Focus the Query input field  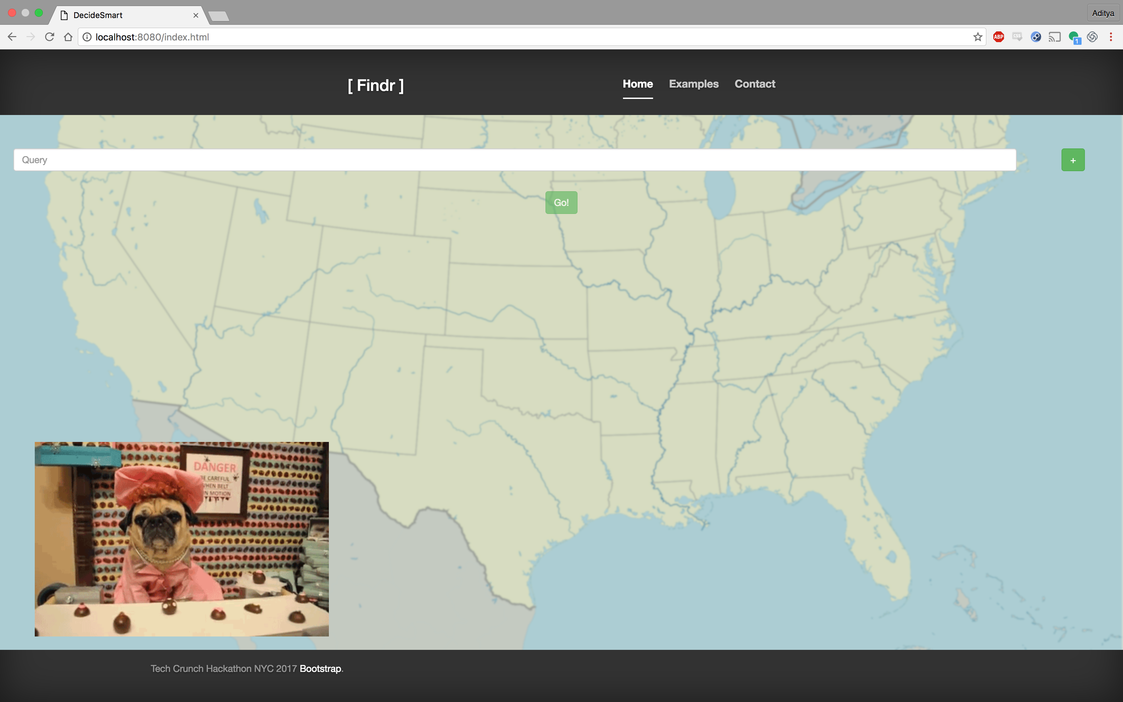coord(514,160)
